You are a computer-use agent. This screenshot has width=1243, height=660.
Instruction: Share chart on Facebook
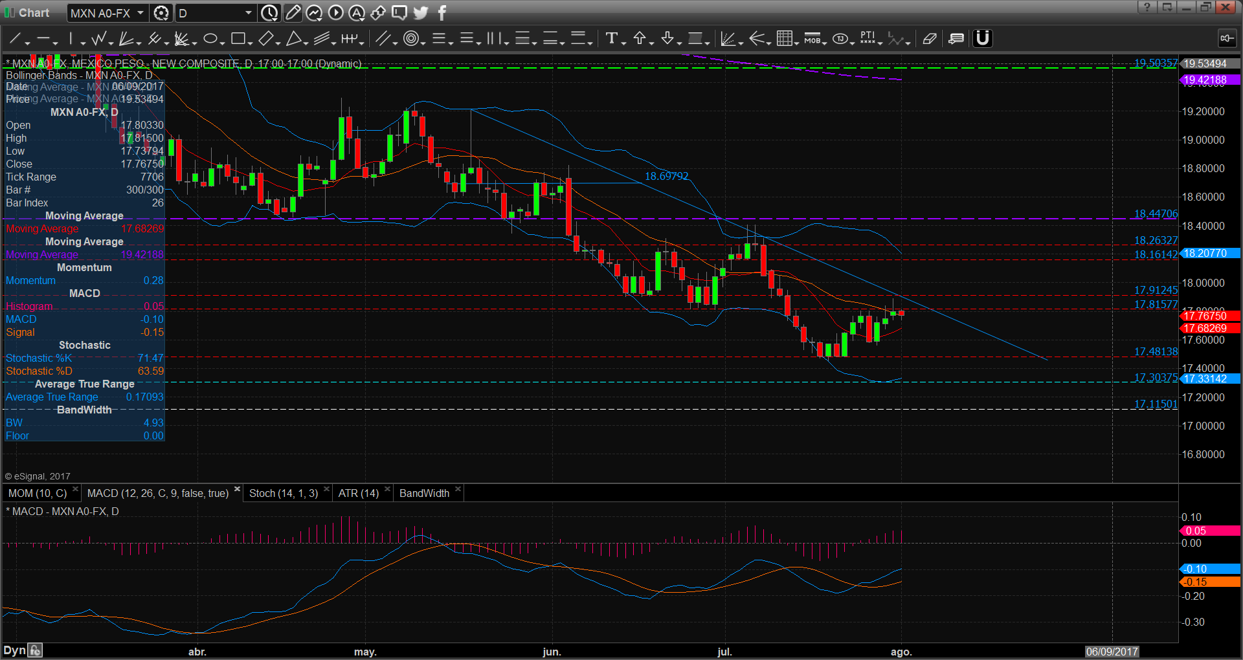click(x=442, y=12)
